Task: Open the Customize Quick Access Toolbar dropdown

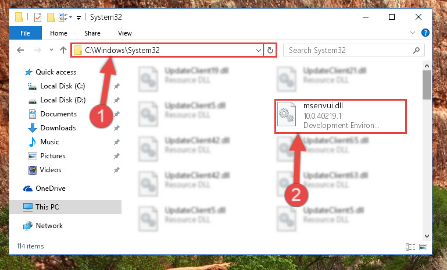Action: 78,18
